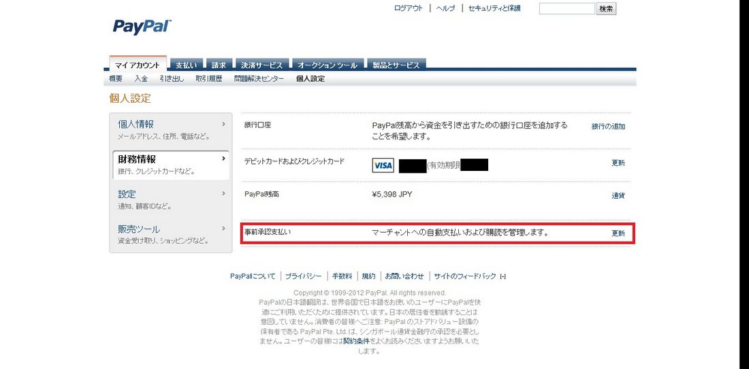The image size is (749, 369).
Task: Open the 製品とサービス tab
Action: [396, 65]
